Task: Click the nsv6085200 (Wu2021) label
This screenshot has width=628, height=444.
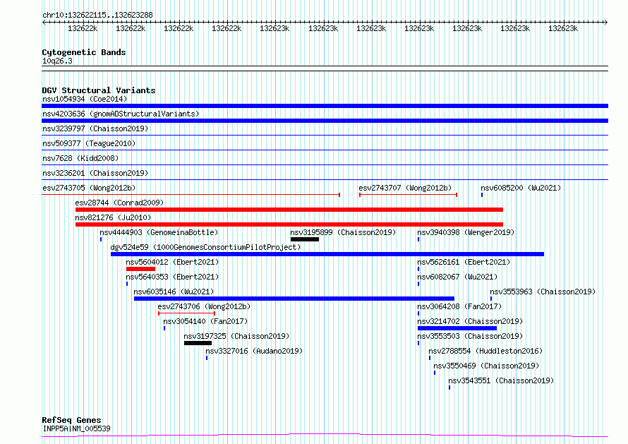Action: coord(521,188)
